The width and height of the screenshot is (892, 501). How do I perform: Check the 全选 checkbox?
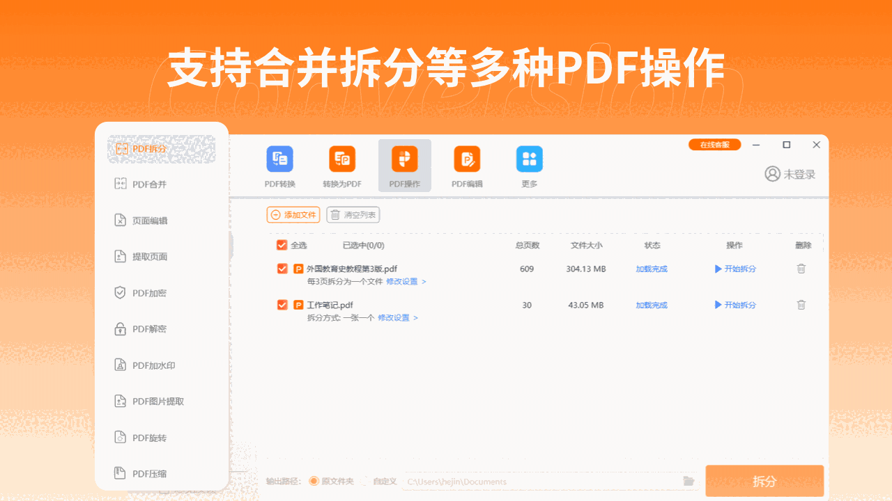tap(282, 246)
